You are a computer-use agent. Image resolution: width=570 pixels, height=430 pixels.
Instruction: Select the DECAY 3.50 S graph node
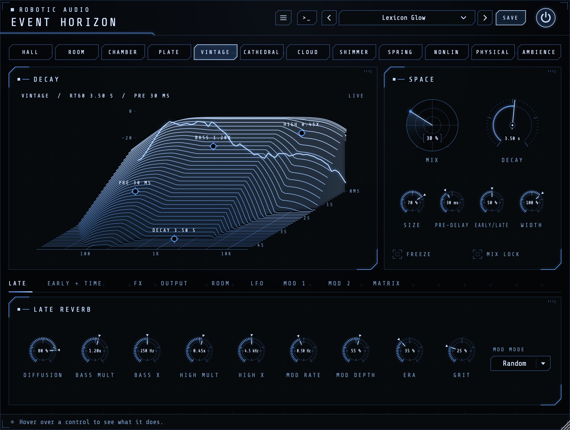[x=174, y=239]
